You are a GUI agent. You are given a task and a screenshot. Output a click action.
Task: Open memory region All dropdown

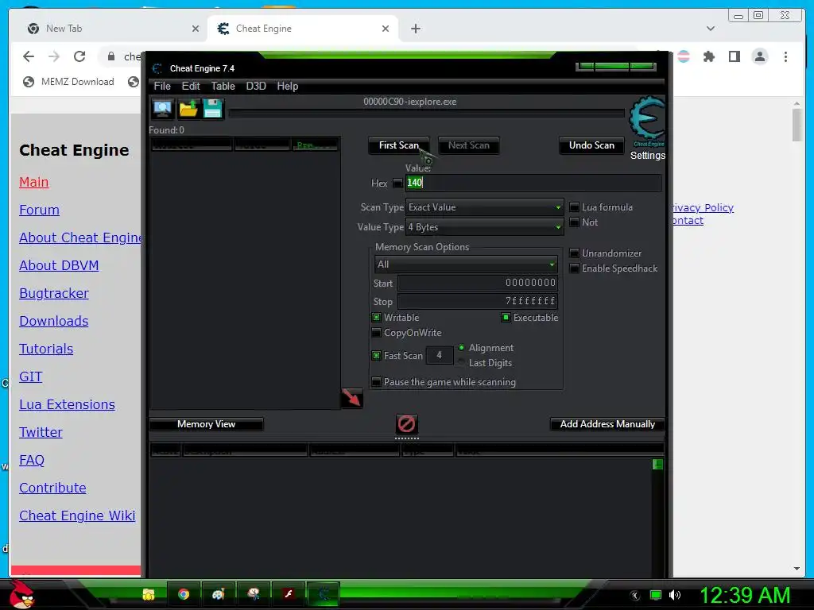[466, 264]
